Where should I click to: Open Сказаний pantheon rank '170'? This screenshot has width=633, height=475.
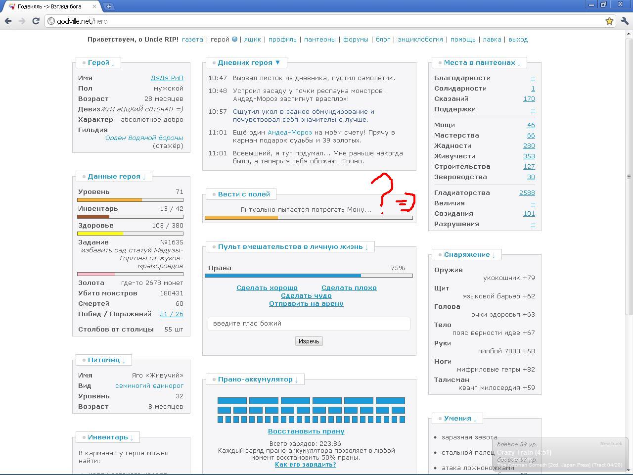529,99
